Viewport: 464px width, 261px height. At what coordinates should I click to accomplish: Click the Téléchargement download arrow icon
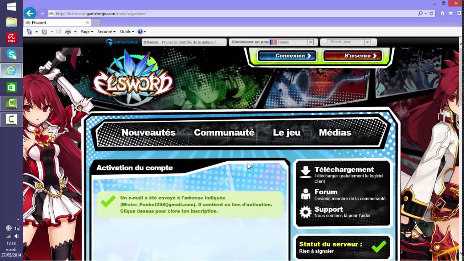[306, 172]
